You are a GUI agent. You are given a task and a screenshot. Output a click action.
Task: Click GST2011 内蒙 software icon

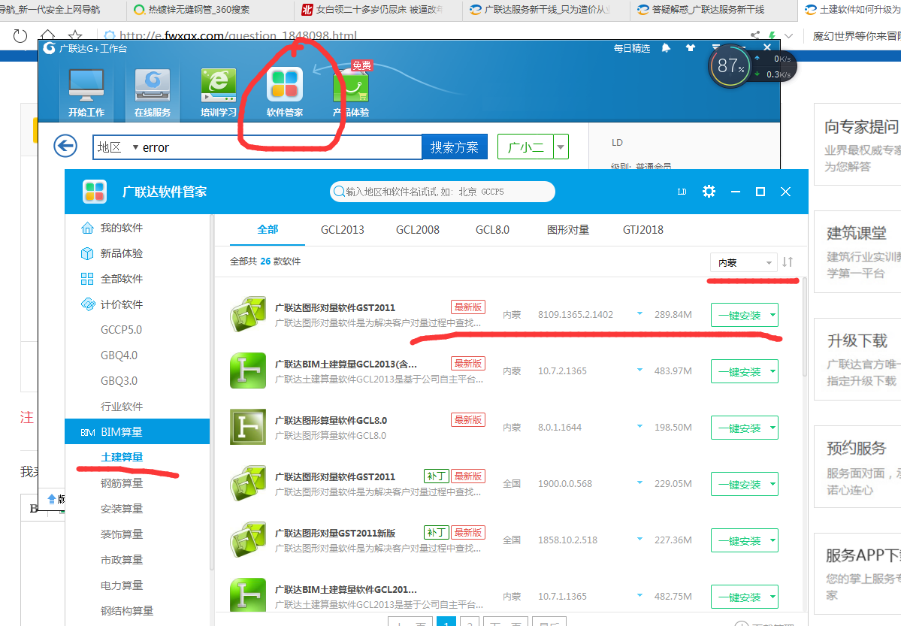point(248,314)
